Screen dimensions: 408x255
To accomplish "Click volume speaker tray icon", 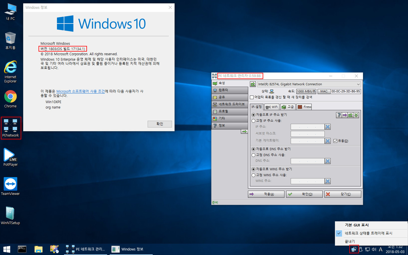I will click(374, 249).
